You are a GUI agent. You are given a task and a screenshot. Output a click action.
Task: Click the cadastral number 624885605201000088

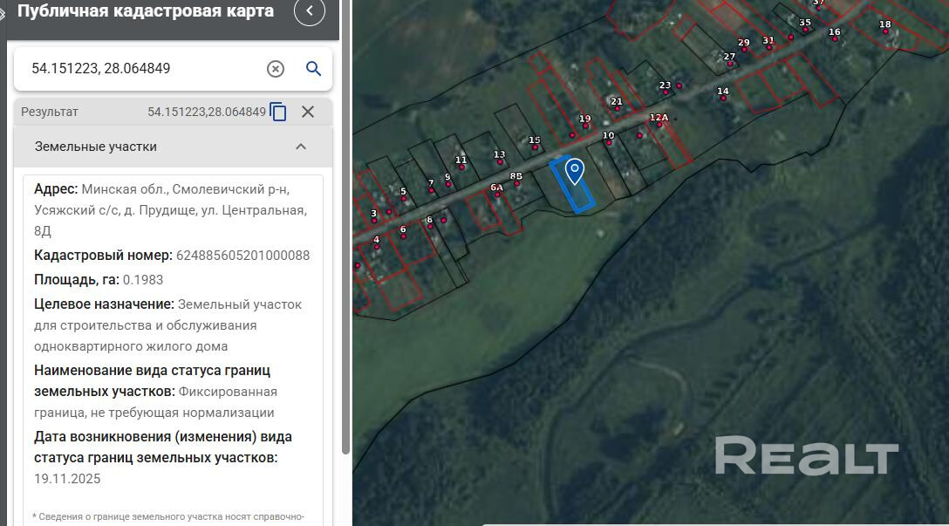pos(242,256)
